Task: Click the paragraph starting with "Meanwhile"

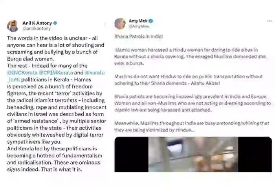Action: pyautogui.click(x=192, y=127)
